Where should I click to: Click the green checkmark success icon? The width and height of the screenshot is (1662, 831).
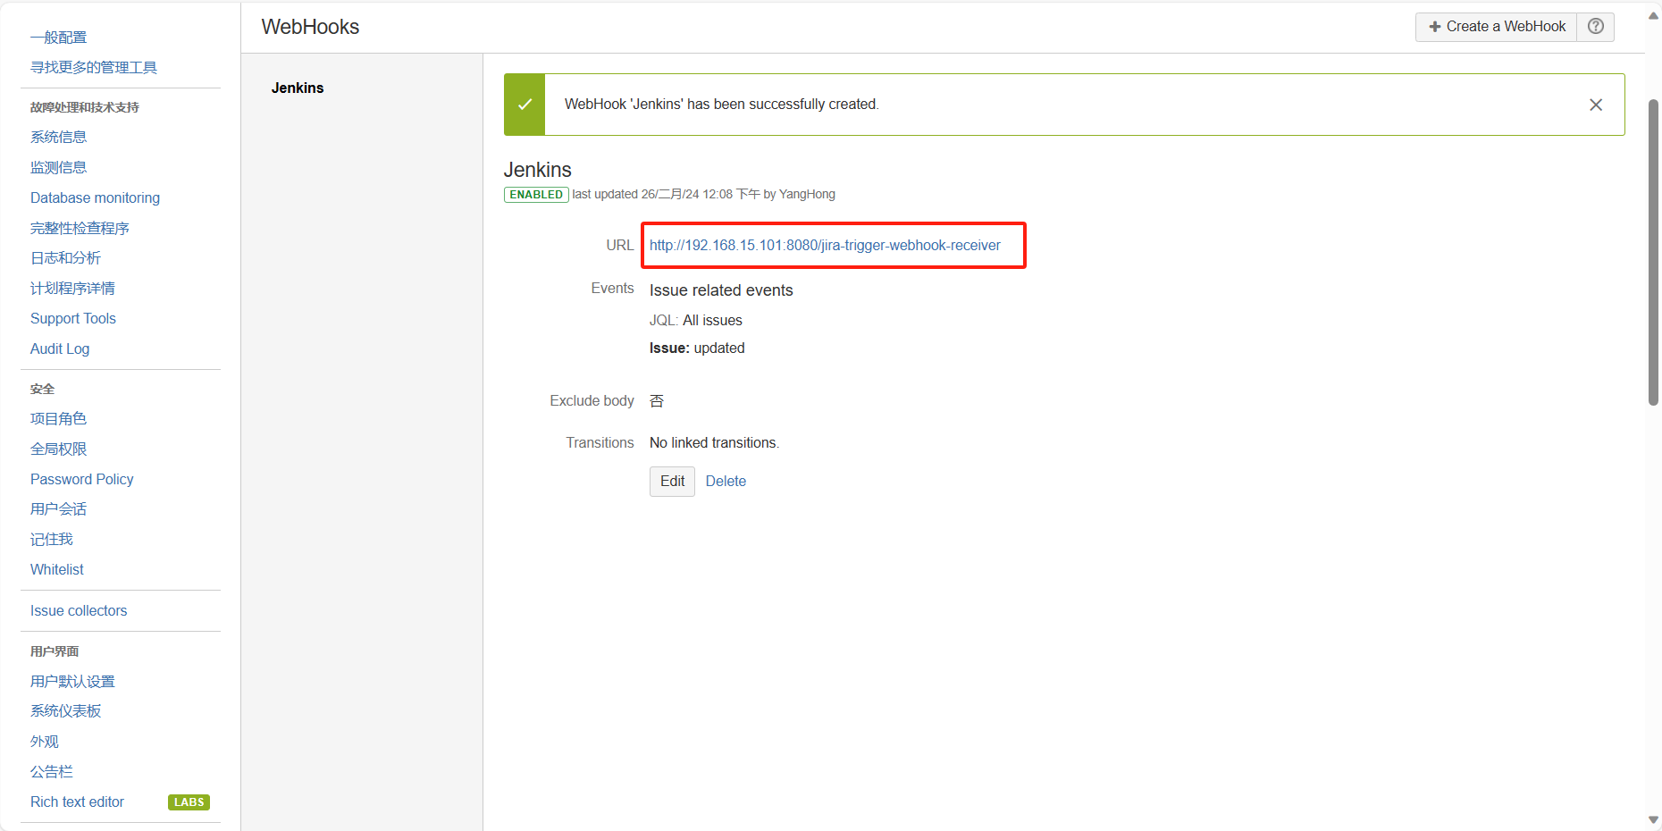pos(525,105)
